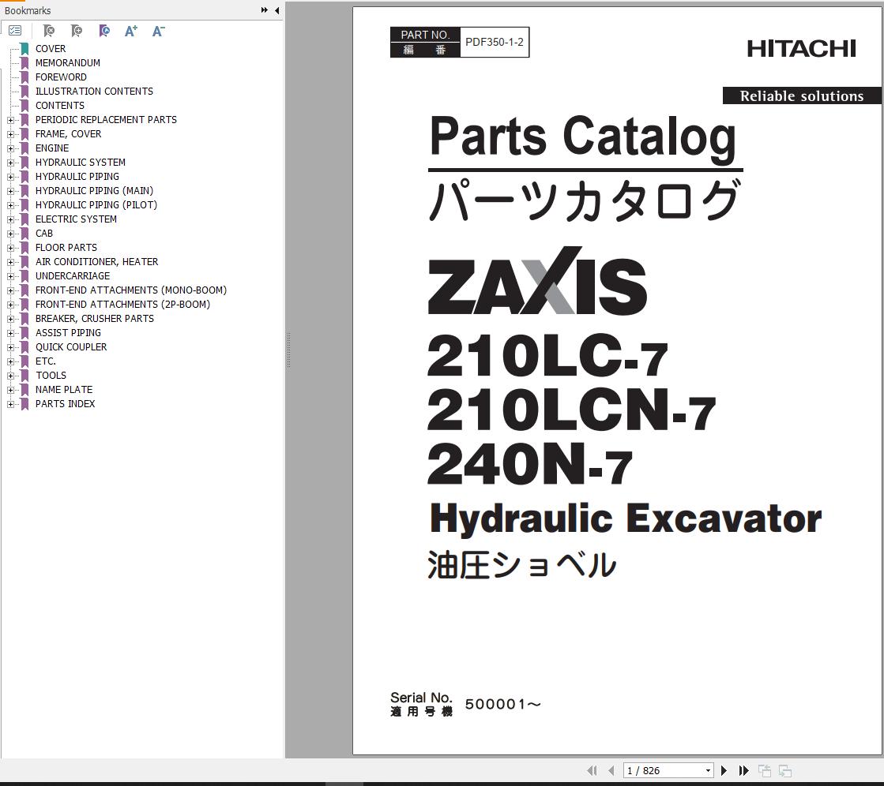Expand the FRAME, COVER bookmark node
The height and width of the screenshot is (786, 884).
[x=10, y=134]
